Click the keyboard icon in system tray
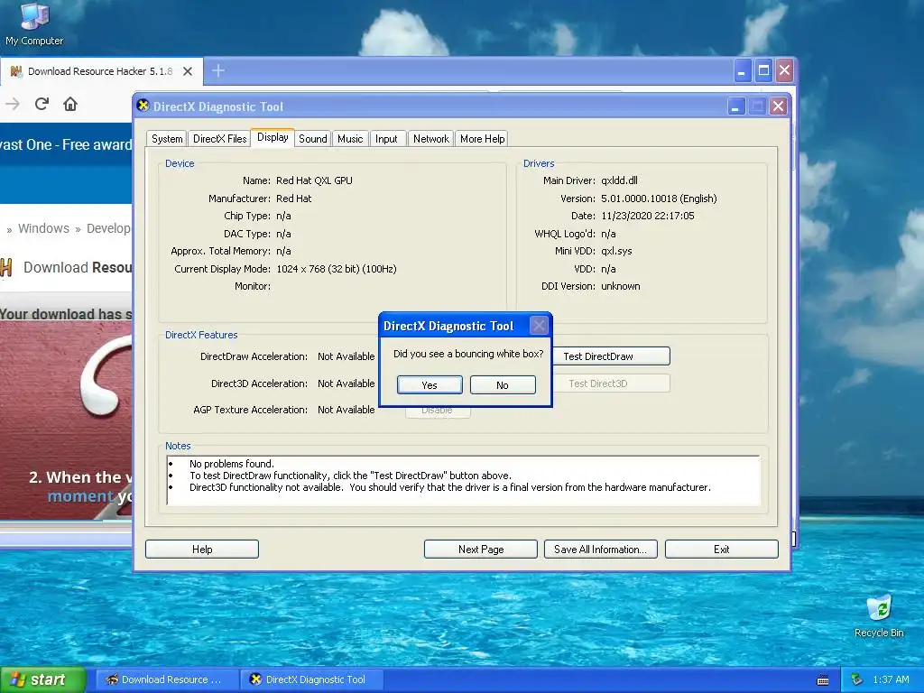Image resolution: width=924 pixels, height=693 pixels. 823,680
